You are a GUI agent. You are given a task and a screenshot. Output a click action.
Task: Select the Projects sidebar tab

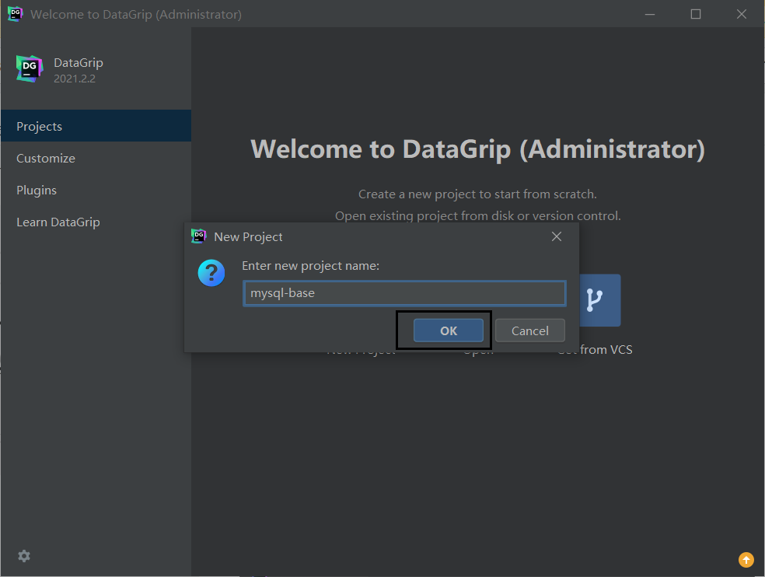click(x=96, y=126)
